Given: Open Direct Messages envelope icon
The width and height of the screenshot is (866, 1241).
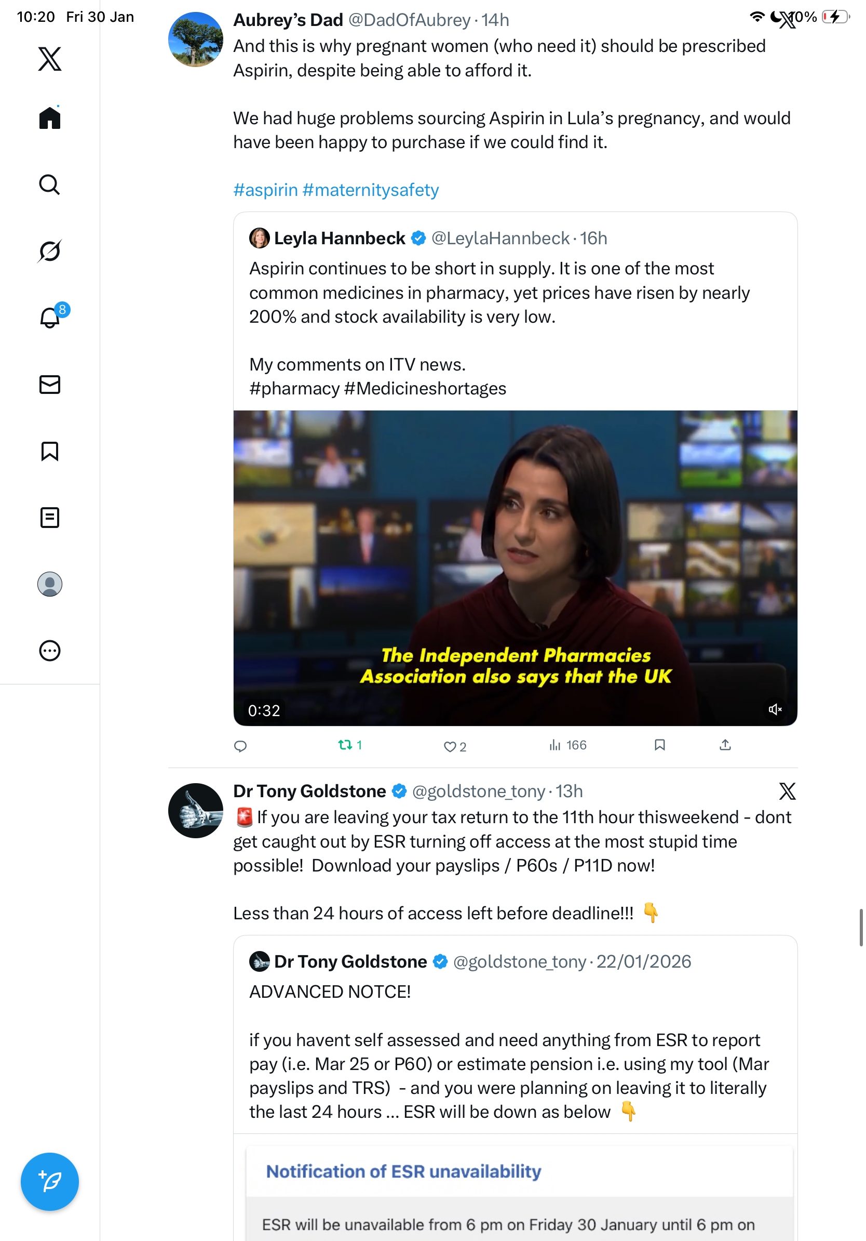Looking at the screenshot, I should [50, 384].
